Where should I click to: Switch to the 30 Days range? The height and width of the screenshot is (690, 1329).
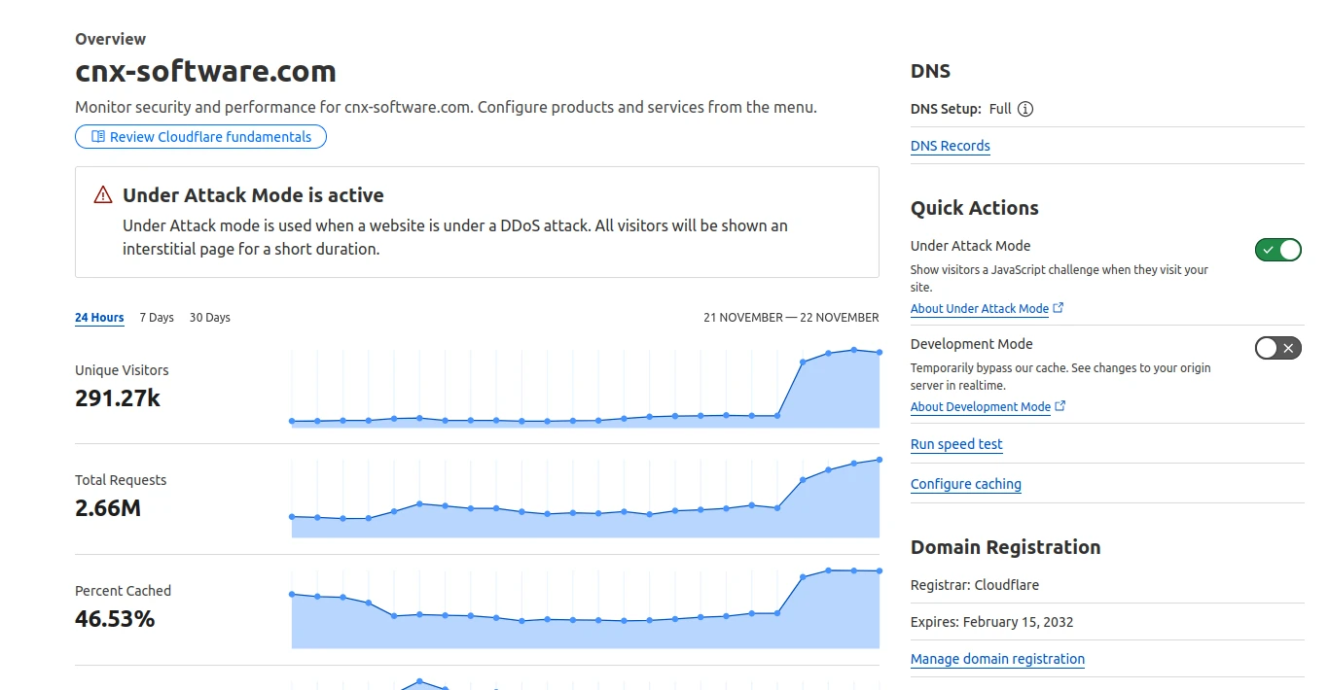click(x=210, y=318)
